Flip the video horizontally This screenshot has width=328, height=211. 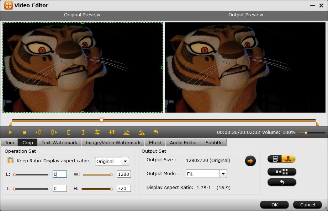(x=97, y=132)
